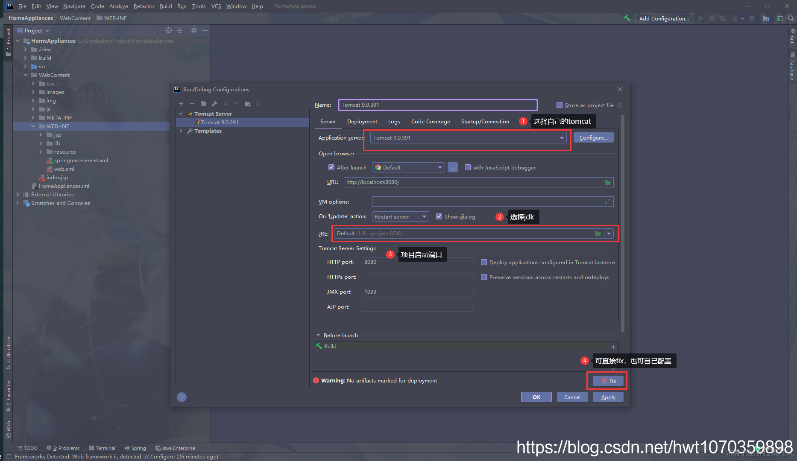Viewport: 797px width, 461px height.
Task: Open the VCS menu
Action: point(216,6)
